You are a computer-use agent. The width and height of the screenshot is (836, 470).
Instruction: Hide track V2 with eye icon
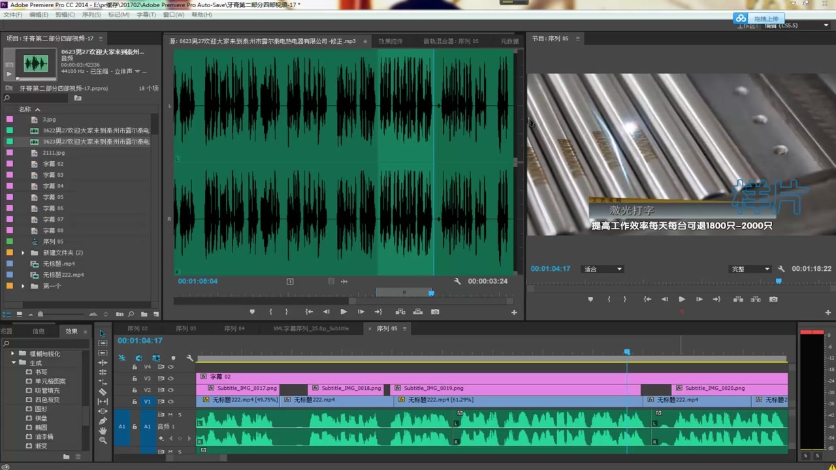tap(170, 390)
